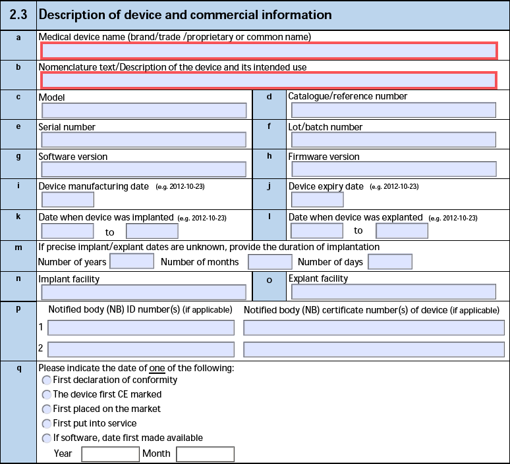Focus the Month input box

coord(205,454)
